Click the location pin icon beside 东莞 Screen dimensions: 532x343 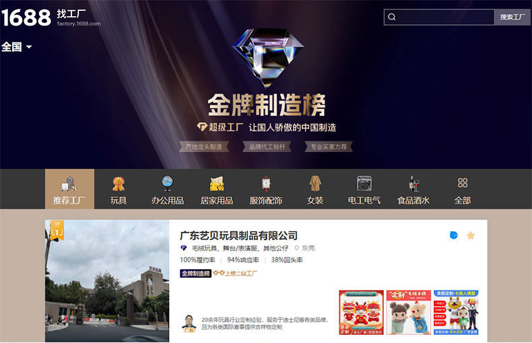click(296, 248)
